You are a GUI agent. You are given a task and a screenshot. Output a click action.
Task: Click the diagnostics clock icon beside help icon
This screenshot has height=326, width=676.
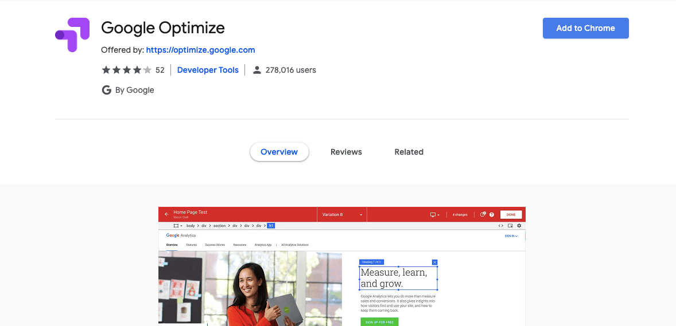pos(483,214)
